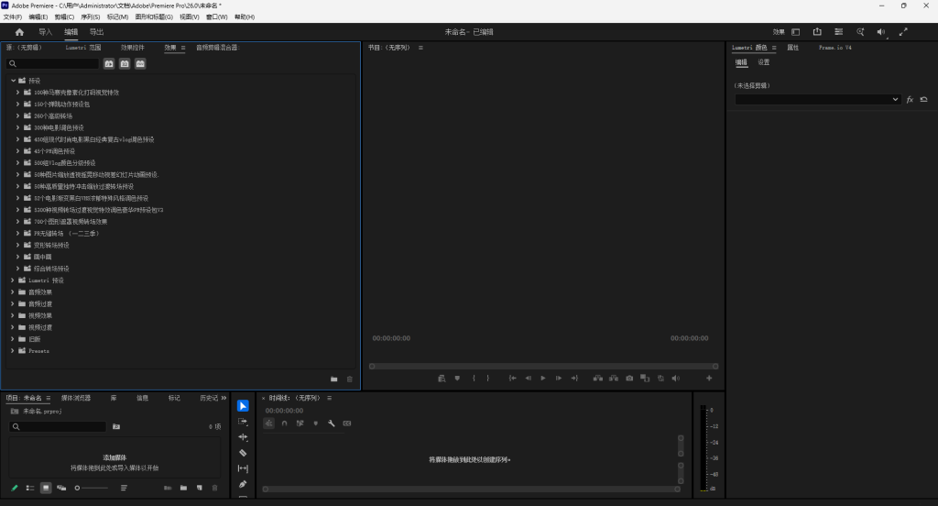Click the delete trash icon in Effects panel
Image resolution: width=938 pixels, height=506 pixels.
pyautogui.click(x=350, y=379)
